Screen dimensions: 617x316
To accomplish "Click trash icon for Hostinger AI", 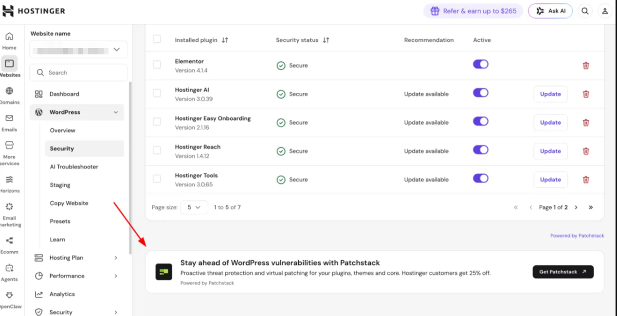I will (x=586, y=94).
